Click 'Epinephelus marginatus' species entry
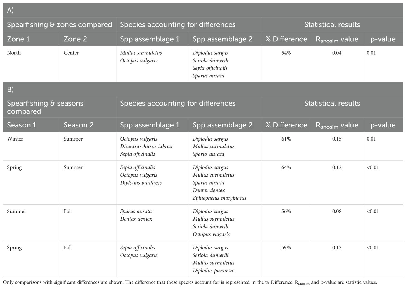406x288 pixels. tap(220, 198)
